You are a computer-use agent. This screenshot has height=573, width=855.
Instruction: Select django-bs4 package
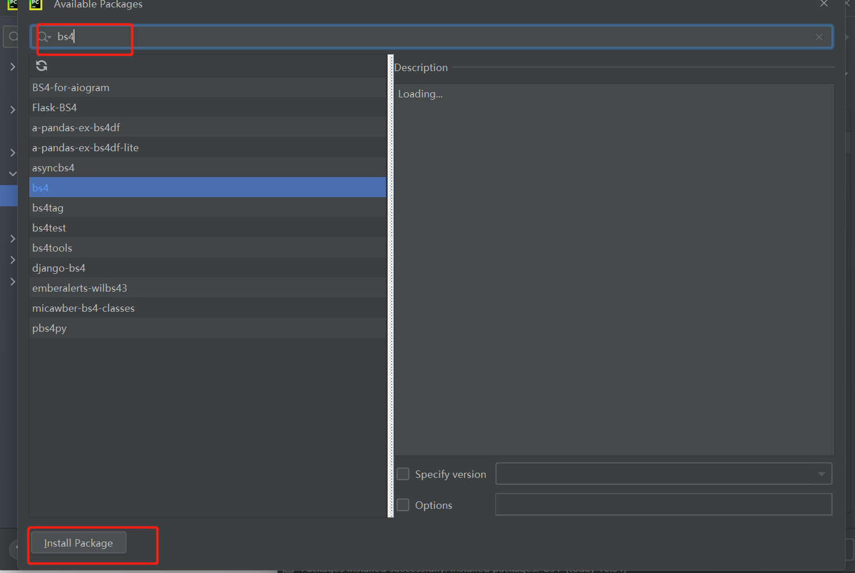(x=208, y=268)
